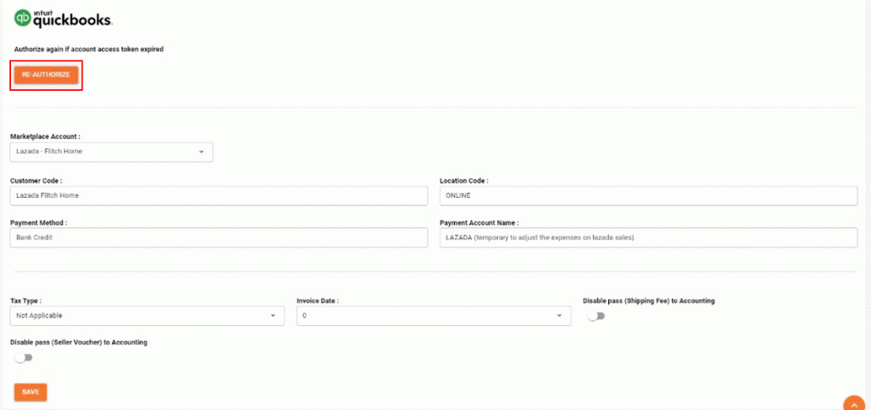
Task: Click the scroll-to-top chevron button
Action: [854, 403]
